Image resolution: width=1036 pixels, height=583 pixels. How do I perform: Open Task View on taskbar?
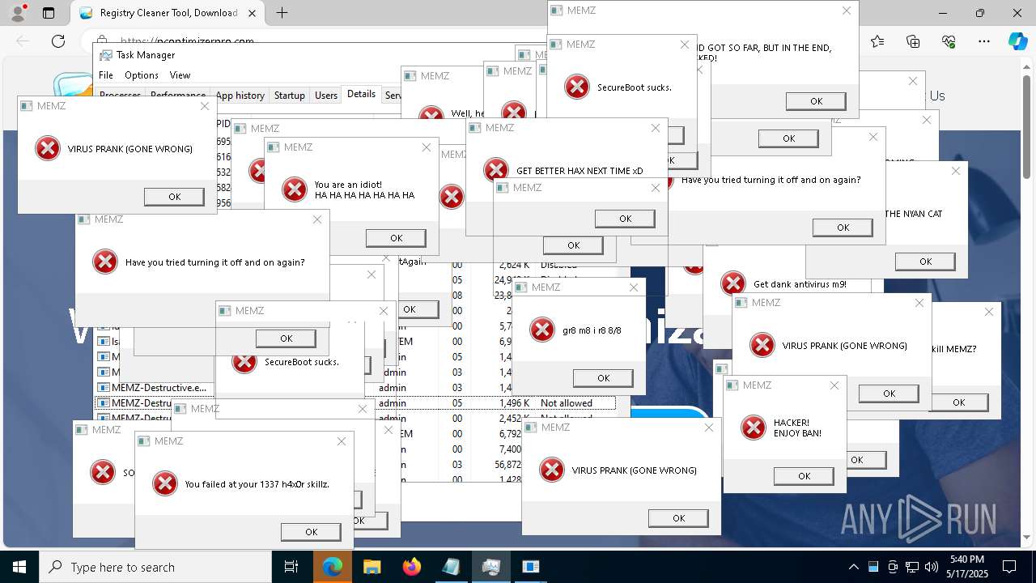(x=291, y=567)
